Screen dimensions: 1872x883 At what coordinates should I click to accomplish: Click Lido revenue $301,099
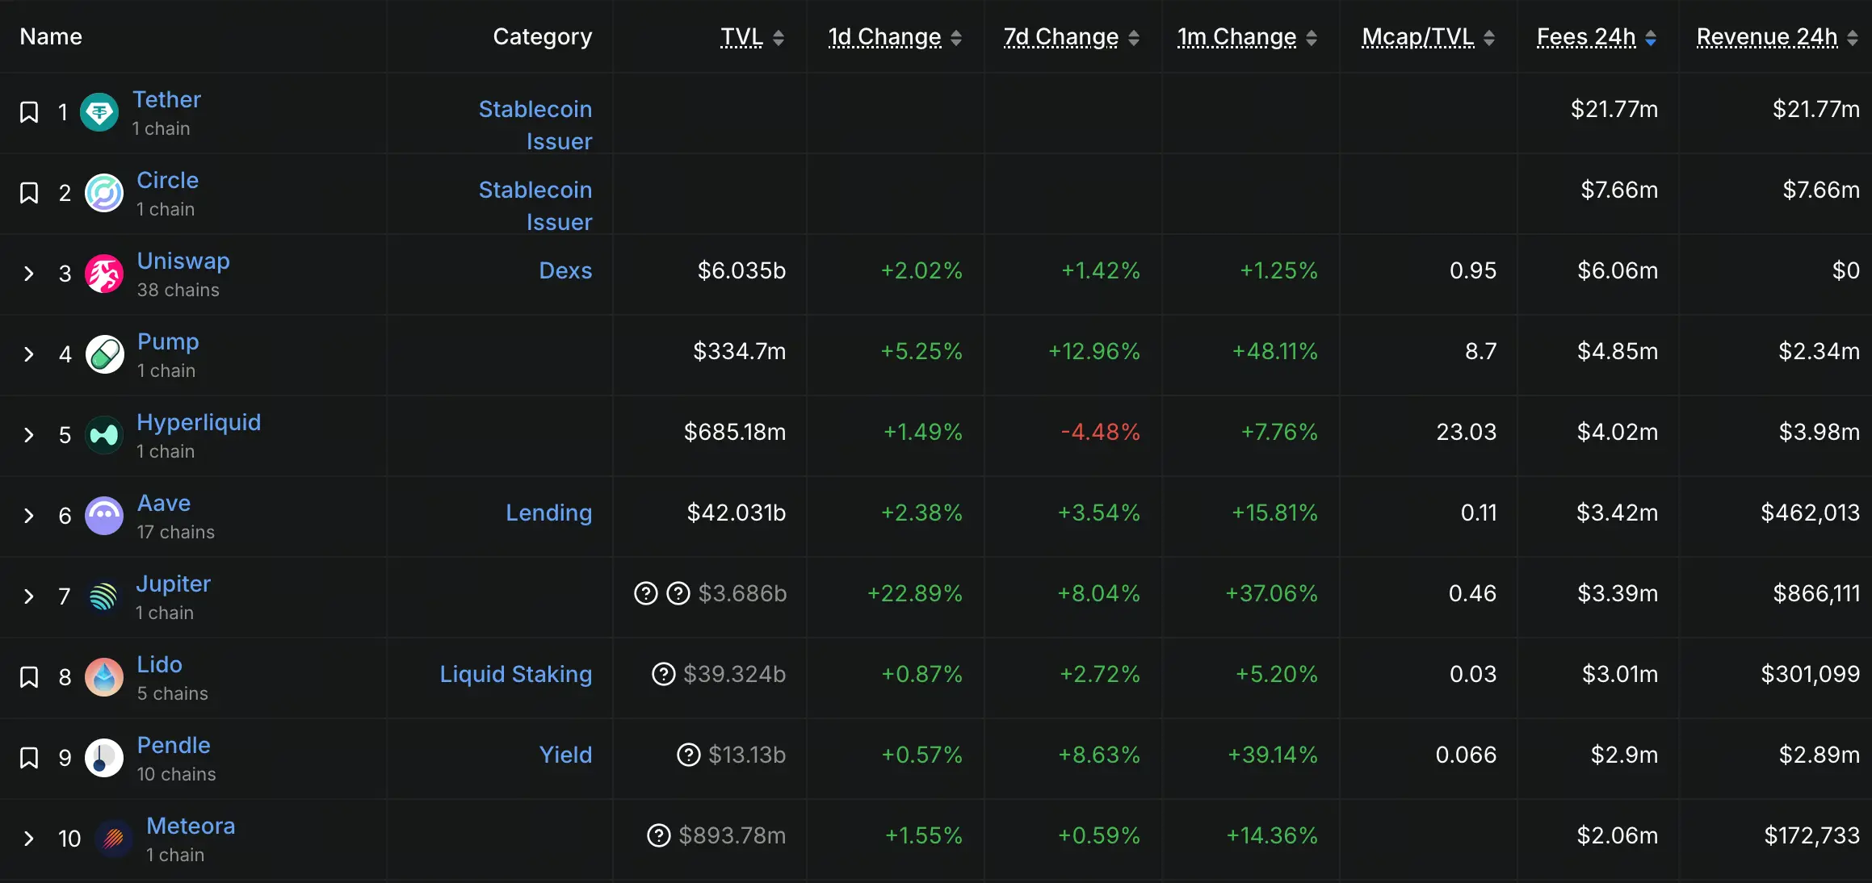click(1810, 674)
